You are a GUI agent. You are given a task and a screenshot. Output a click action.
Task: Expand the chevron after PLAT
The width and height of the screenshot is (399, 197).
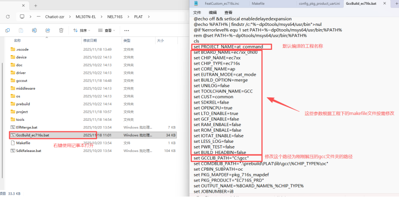[149, 17]
